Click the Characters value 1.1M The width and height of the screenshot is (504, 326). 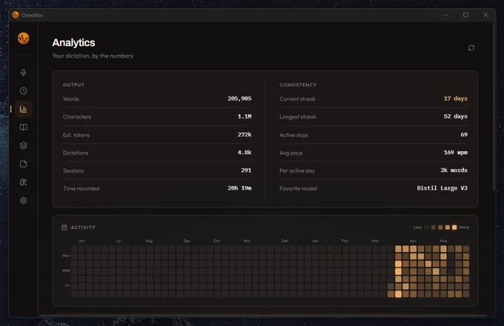245,116
